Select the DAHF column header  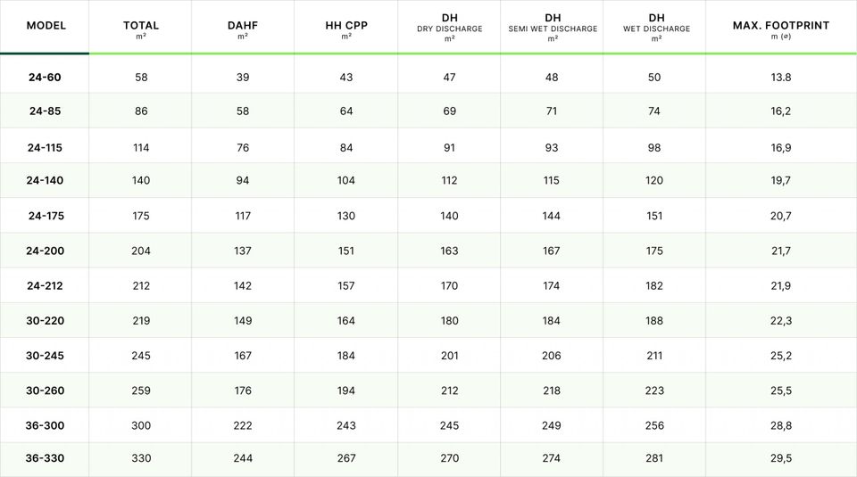pyautogui.click(x=243, y=27)
